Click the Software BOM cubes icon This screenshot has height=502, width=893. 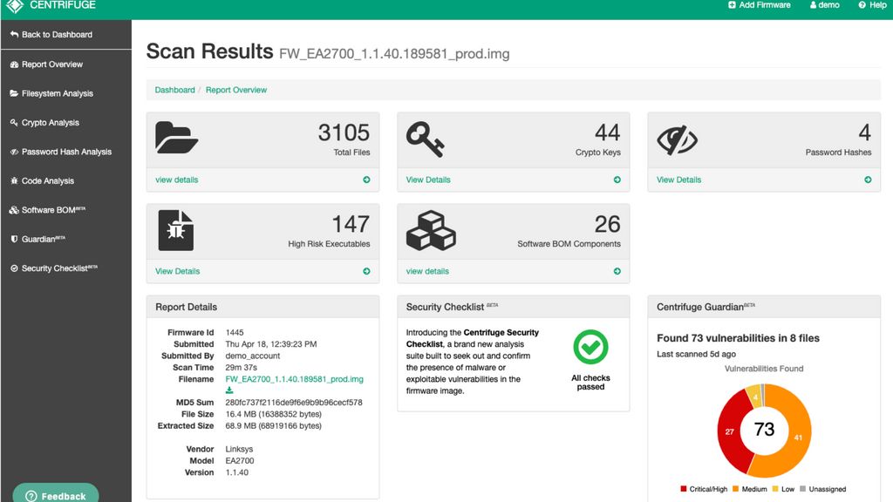(x=431, y=230)
